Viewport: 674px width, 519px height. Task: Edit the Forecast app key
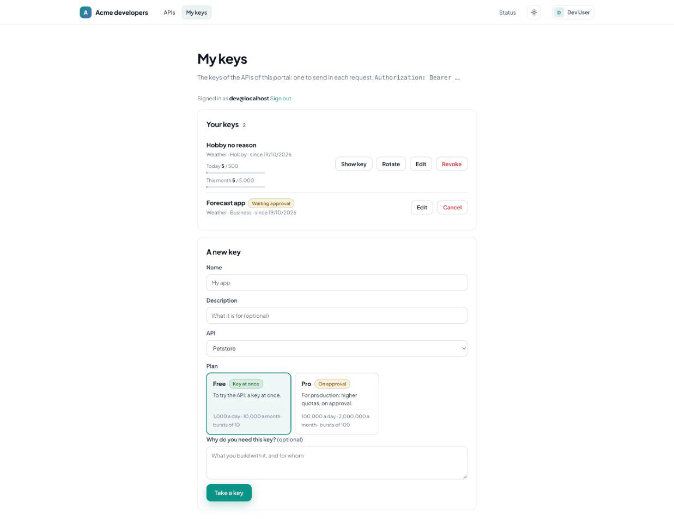[422, 208]
